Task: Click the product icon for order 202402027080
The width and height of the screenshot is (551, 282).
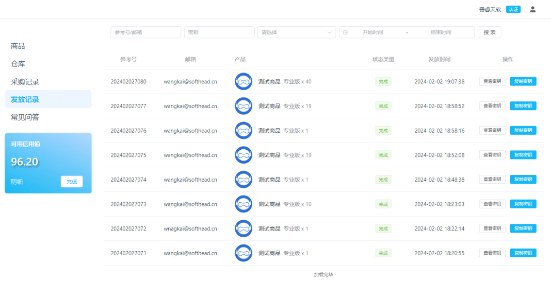Action: point(244,81)
